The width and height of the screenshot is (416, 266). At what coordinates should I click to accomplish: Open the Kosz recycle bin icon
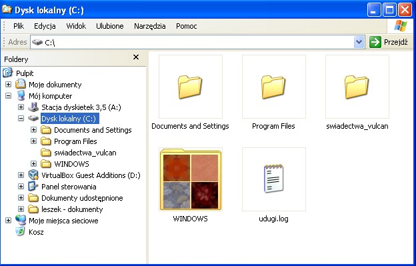20,232
